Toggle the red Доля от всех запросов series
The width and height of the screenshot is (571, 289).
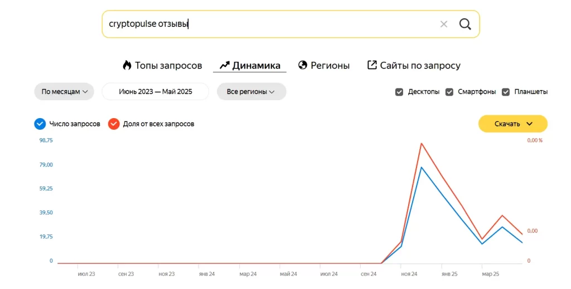(114, 124)
